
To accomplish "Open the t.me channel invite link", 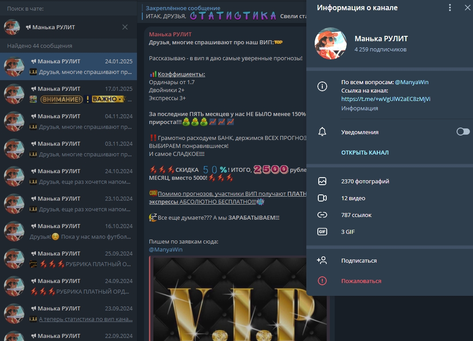I will (x=386, y=99).
